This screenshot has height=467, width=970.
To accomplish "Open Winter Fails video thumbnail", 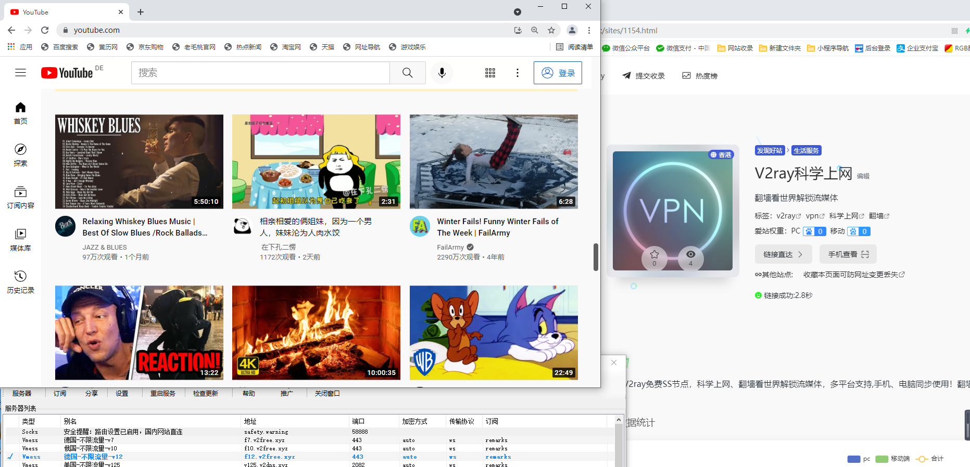I will pos(494,162).
